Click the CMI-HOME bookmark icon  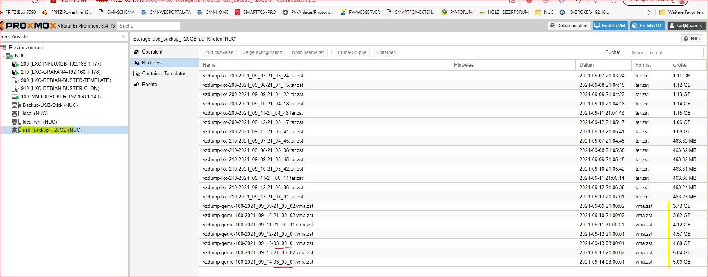coord(200,12)
